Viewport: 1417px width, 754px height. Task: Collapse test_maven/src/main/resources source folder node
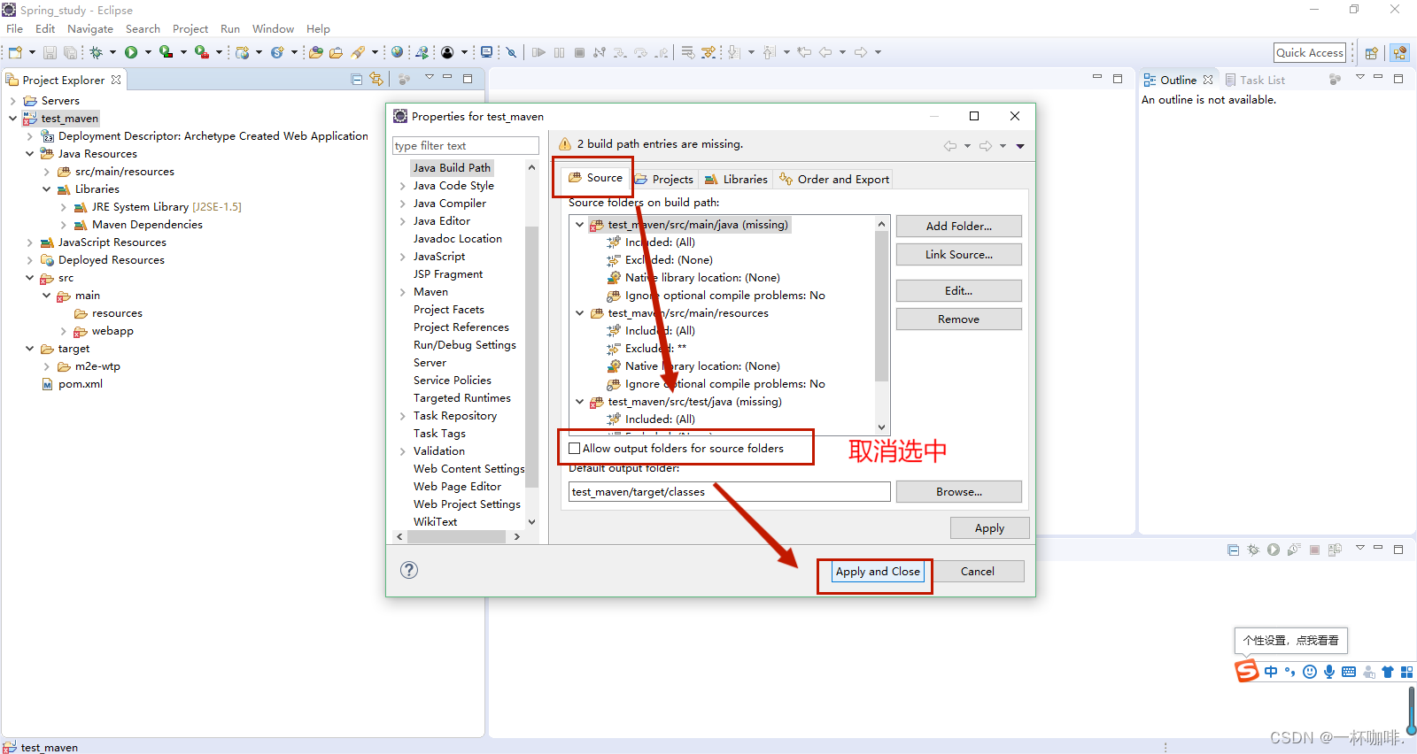click(x=580, y=313)
